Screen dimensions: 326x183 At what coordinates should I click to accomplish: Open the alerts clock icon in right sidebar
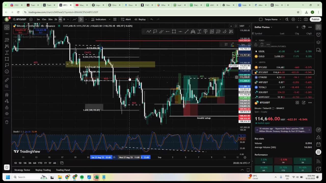(318, 35)
